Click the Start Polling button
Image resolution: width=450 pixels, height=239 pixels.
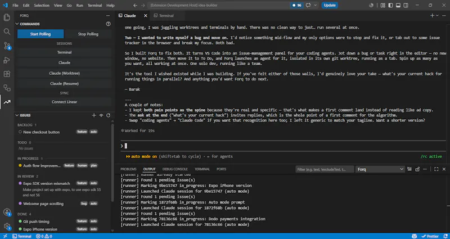(x=40, y=34)
